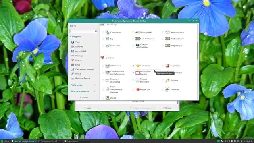Open the Finestre tremolanti plugin icon
The width and height of the screenshot is (254, 143).
tap(138, 80)
